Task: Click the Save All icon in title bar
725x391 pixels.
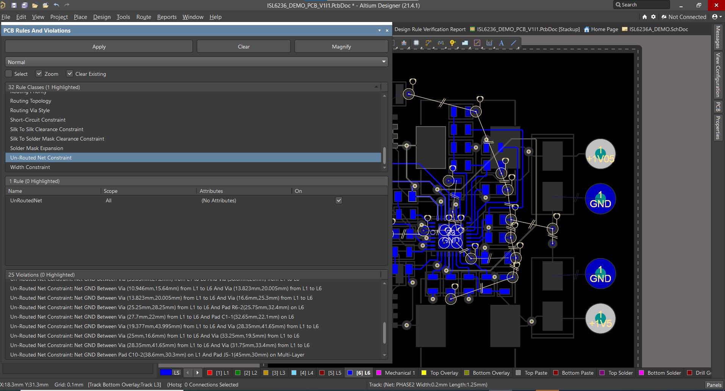Action: click(24, 5)
